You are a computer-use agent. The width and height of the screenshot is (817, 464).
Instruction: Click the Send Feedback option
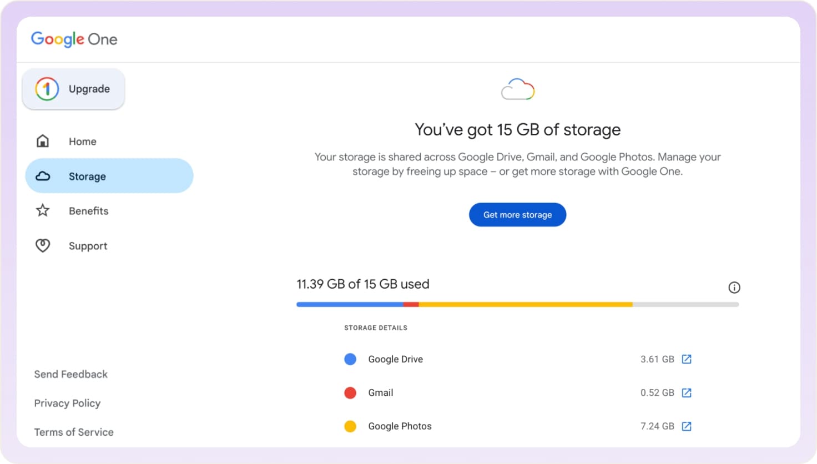click(70, 374)
